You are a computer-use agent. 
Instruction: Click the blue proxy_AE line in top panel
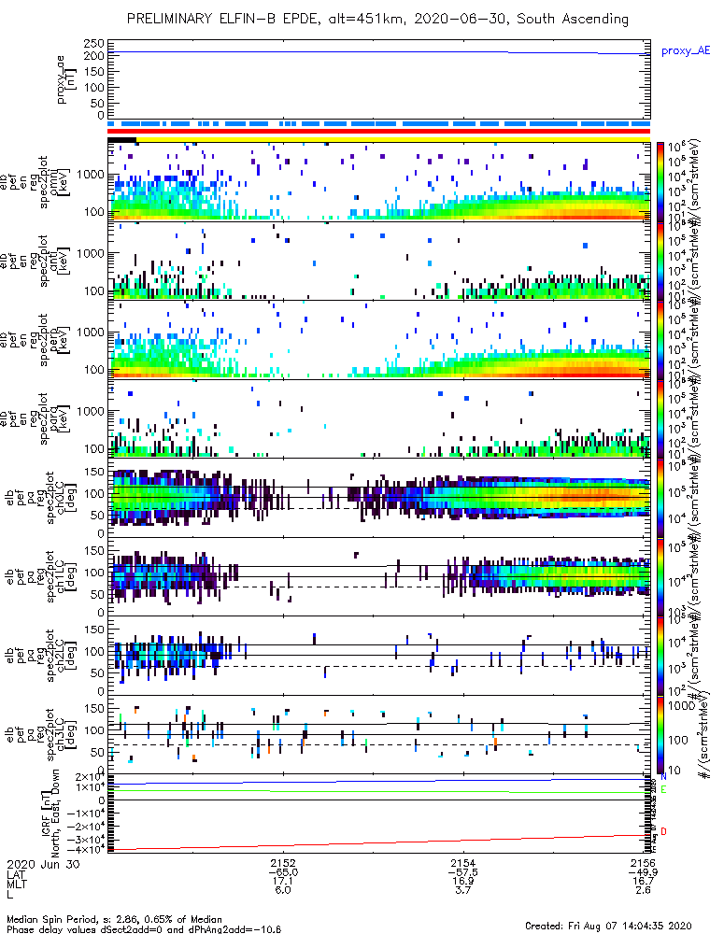[x=379, y=53]
